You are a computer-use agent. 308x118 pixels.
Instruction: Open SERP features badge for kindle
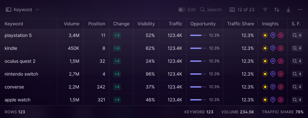pyautogui.click(x=297, y=48)
